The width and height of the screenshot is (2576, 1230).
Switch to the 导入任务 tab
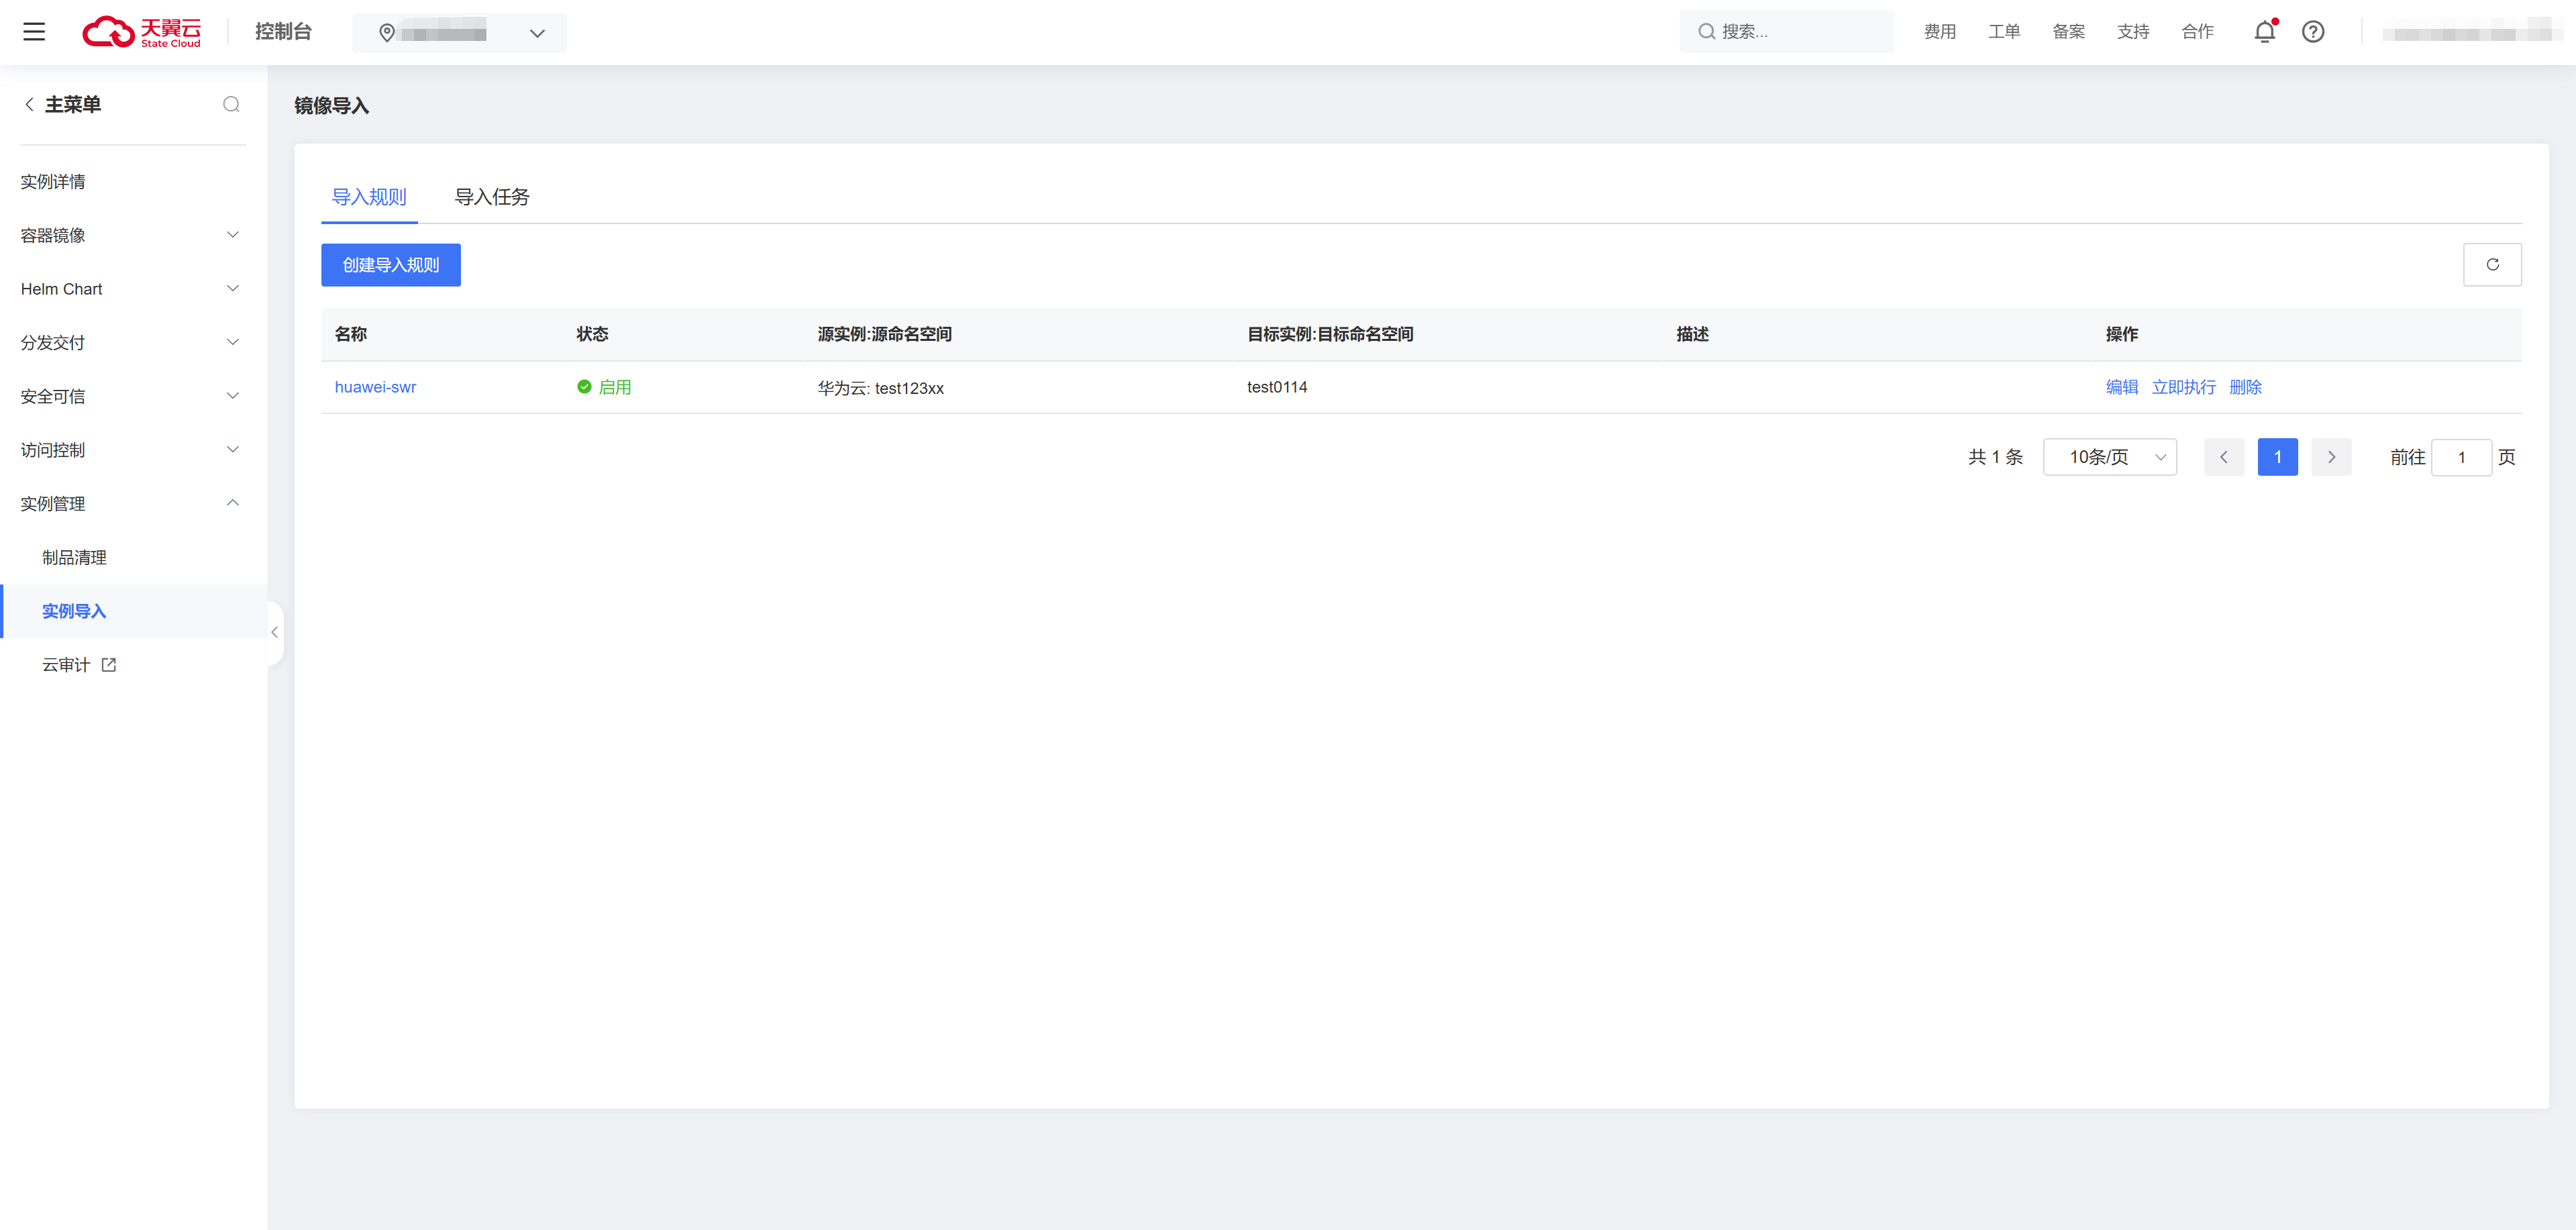(492, 197)
